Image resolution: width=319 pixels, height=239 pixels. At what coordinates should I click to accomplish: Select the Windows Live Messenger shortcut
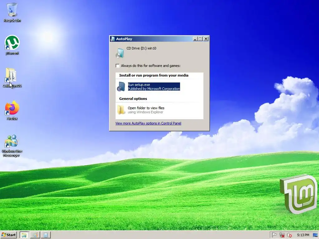[12, 146]
